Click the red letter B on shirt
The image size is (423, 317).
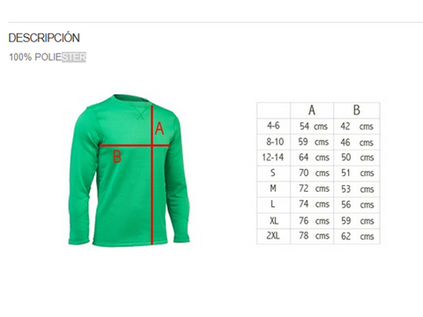tap(117, 157)
